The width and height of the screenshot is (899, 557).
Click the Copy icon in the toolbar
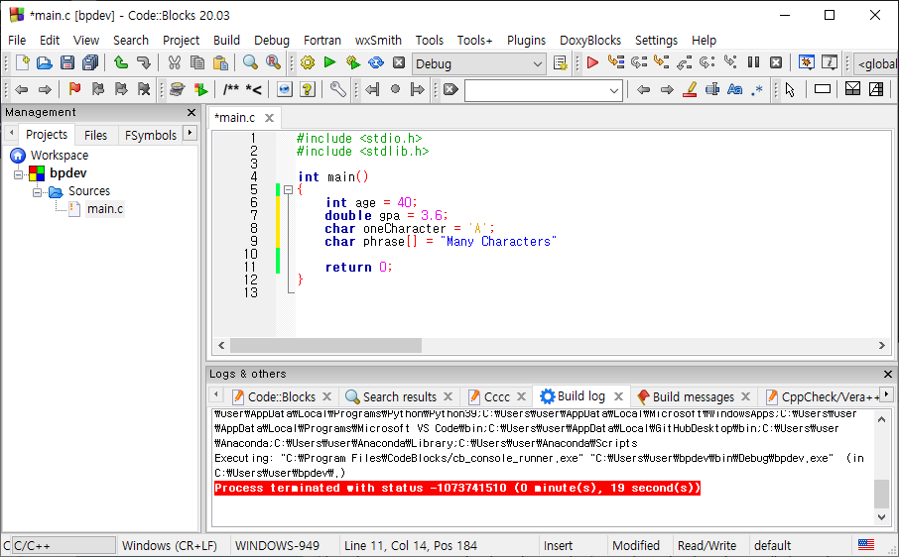pyautogui.click(x=197, y=63)
